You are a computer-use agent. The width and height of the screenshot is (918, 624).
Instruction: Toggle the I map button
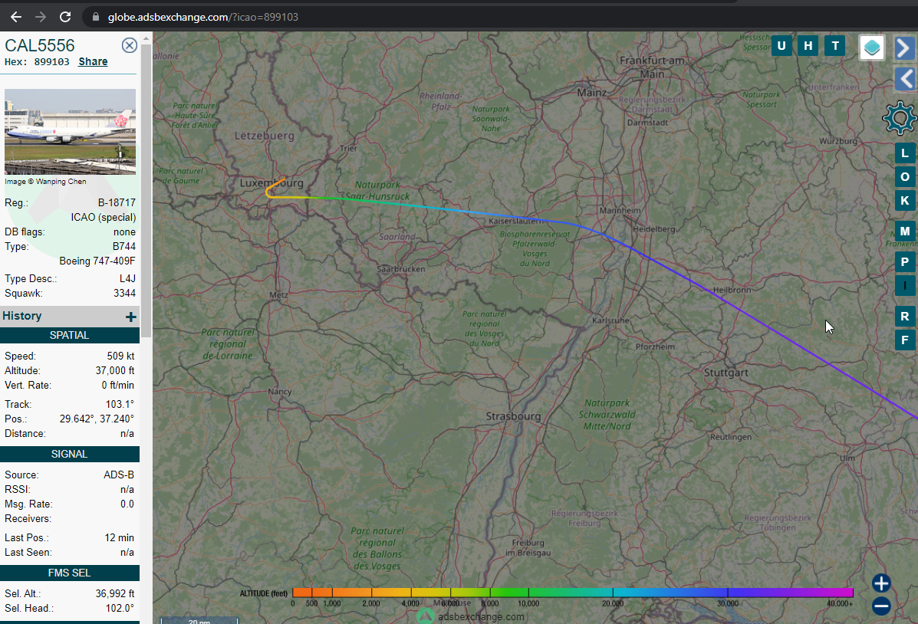pos(904,286)
